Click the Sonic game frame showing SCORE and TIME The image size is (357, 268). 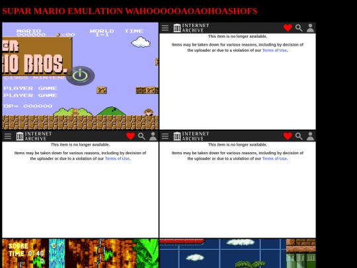[x=81, y=253]
